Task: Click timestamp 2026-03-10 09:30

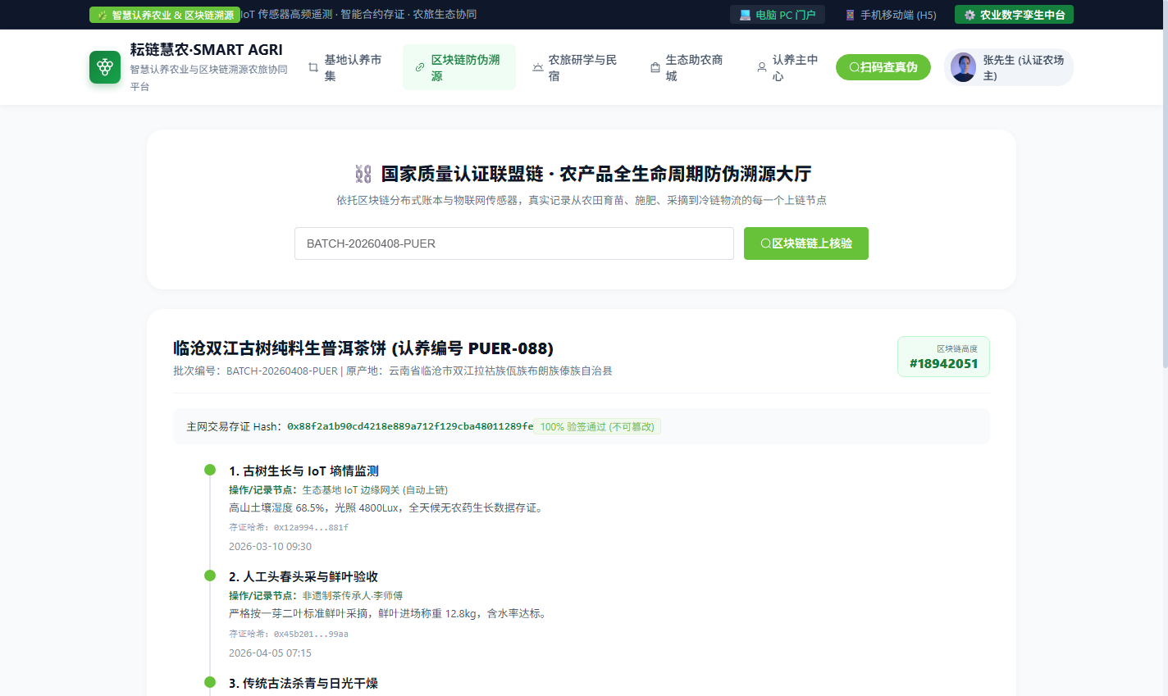Action: click(270, 546)
